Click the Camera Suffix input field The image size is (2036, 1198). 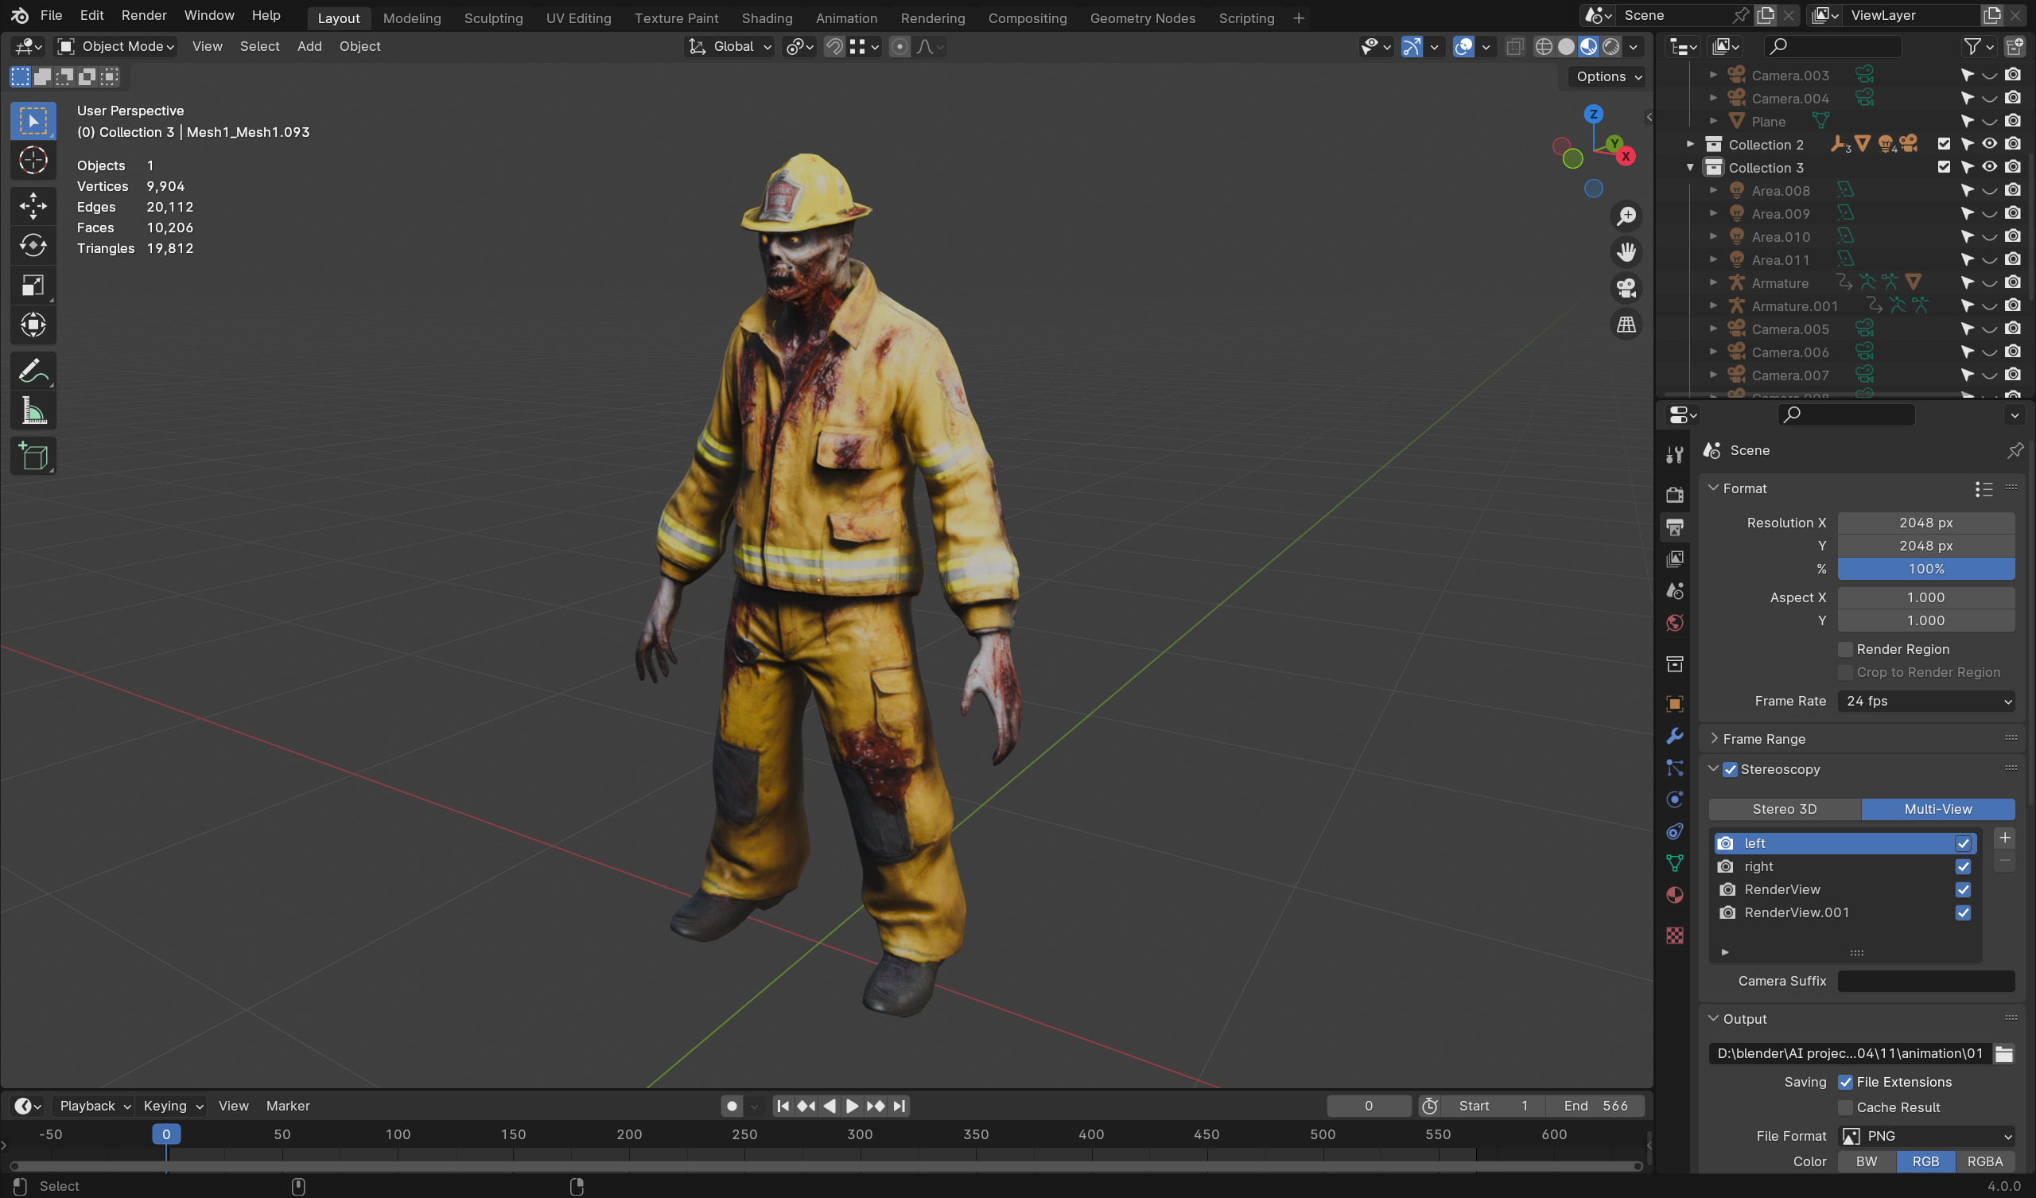1926,982
